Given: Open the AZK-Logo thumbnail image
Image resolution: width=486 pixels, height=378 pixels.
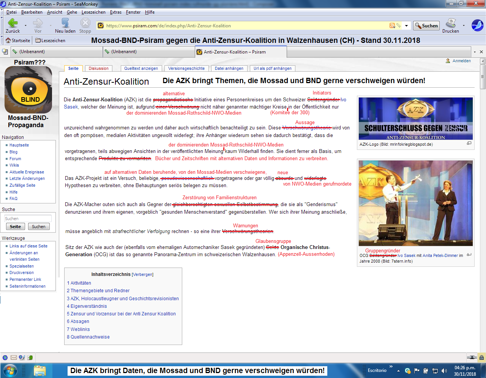Looking at the screenshot, I should point(416,119).
